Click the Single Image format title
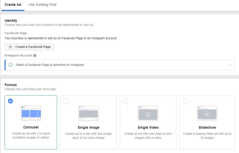Screen dimensions: 239x153 pyautogui.click(x=88, y=127)
